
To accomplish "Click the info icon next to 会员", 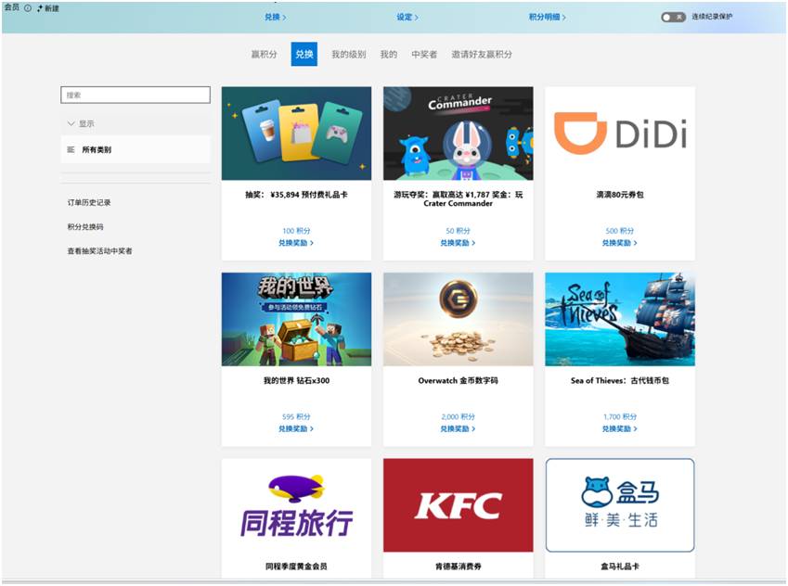I will tap(28, 8).
